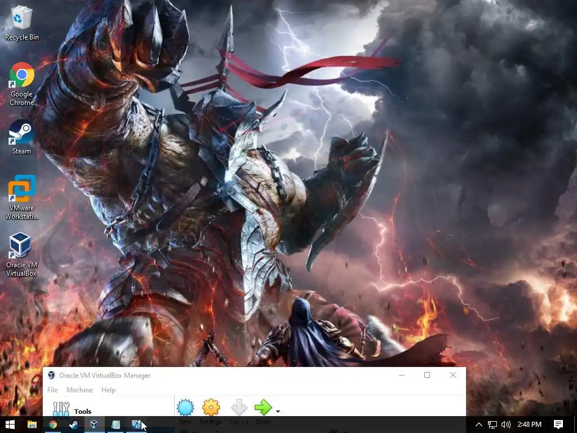Expand the dropdown arrow beside Show
The image size is (577, 433).
click(x=278, y=411)
